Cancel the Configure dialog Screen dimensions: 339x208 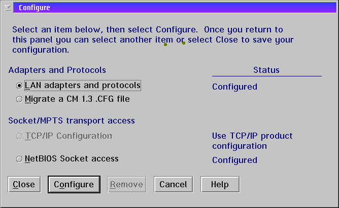(173, 185)
